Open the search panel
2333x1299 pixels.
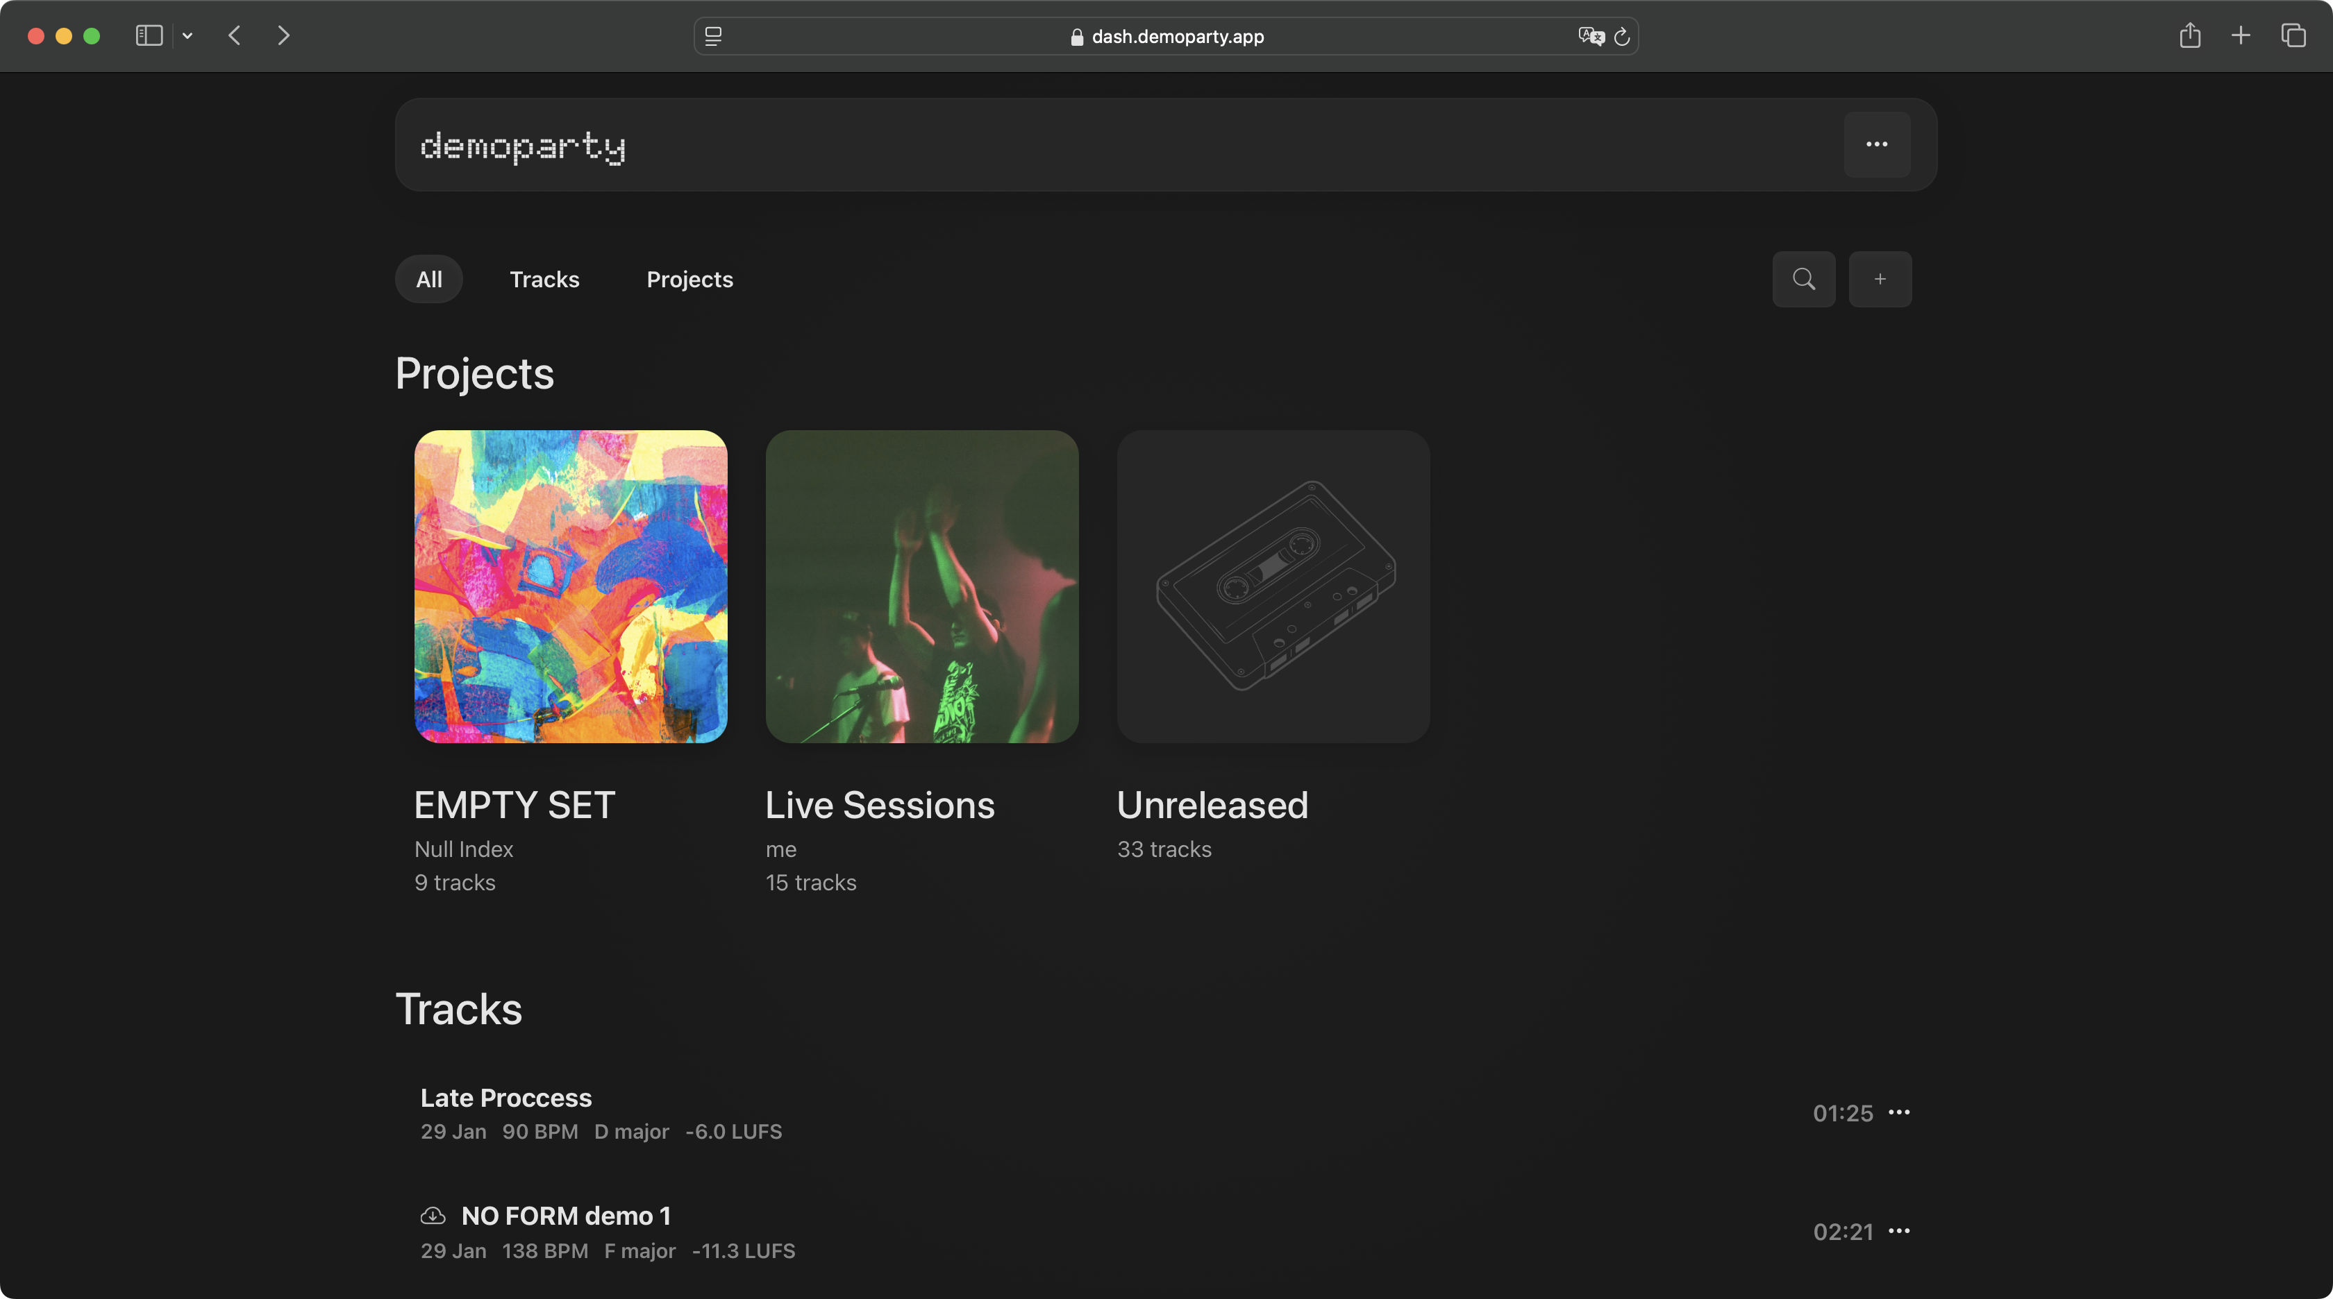coord(1803,279)
